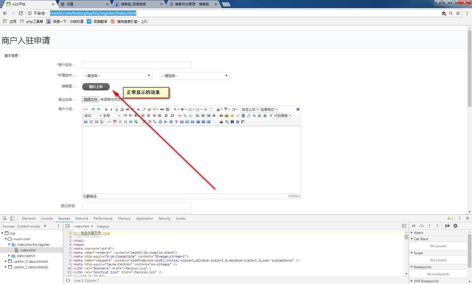Viewport: 472px width, 284px height.
Task: Open the second city 请选择 dropdown
Action: pos(195,76)
